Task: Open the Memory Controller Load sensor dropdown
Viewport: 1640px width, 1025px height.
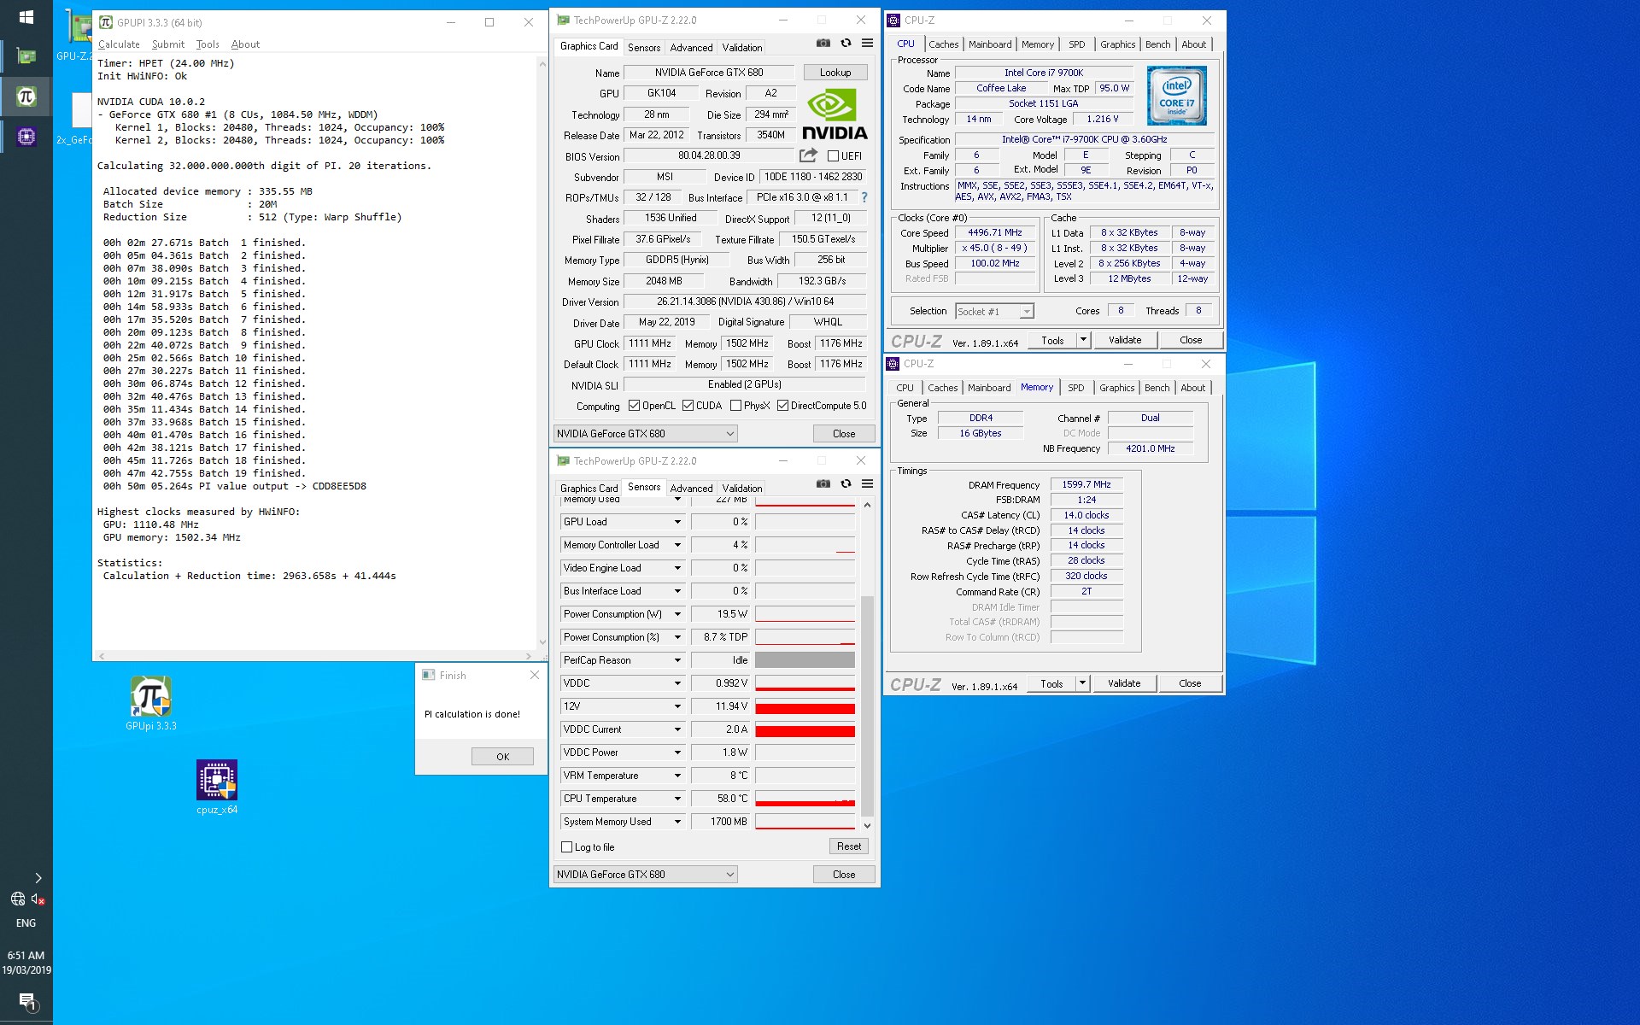Action: coord(677,545)
